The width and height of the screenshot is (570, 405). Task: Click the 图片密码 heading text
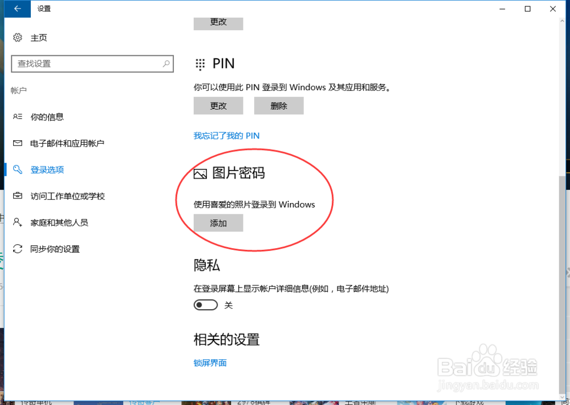coord(238,173)
